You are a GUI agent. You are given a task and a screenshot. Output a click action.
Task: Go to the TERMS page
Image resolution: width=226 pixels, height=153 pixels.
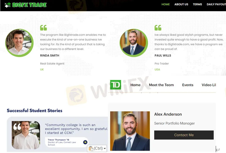(x=197, y=4)
